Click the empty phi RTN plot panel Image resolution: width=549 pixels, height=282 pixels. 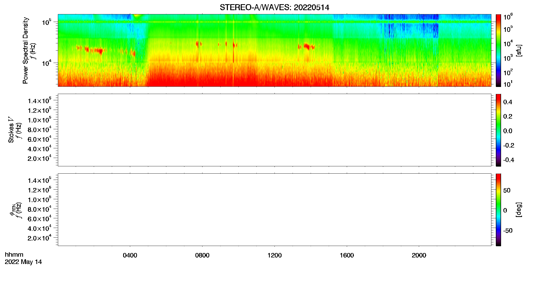coord(274,210)
